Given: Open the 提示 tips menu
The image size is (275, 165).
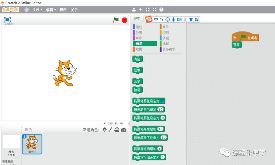Looking at the screenshot, I should [63, 10].
